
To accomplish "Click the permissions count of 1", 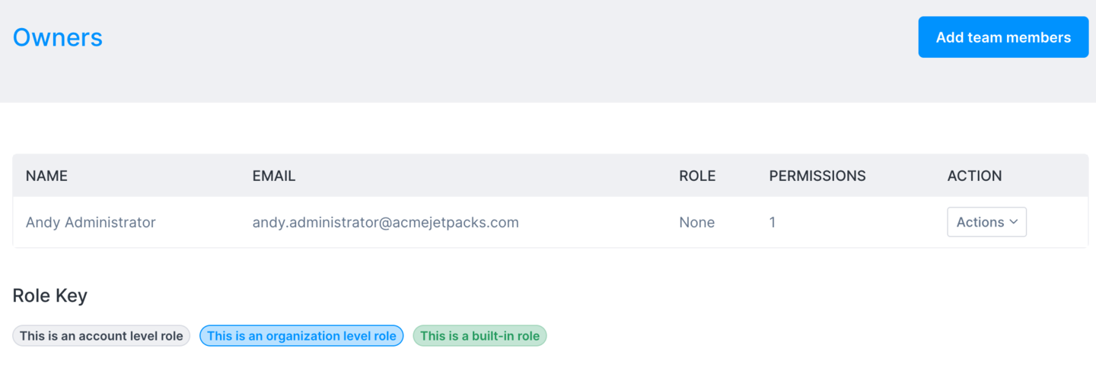I will click(x=773, y=222).
